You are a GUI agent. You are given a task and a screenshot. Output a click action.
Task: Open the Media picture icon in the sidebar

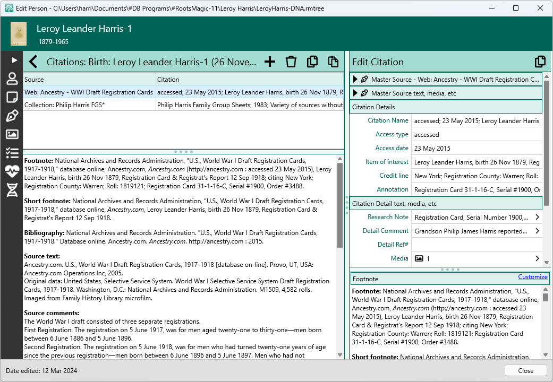point(12,134)
